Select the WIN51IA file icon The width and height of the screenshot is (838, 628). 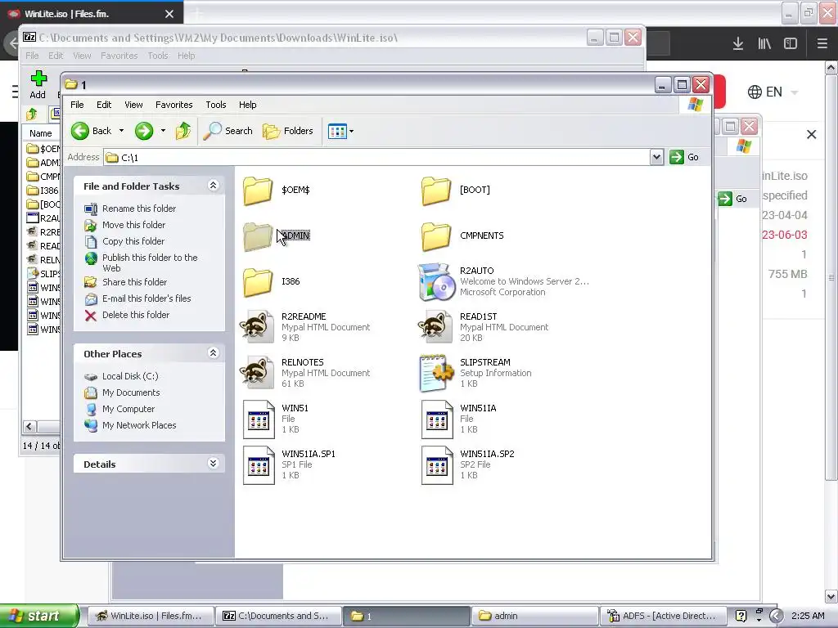[437, 419]
